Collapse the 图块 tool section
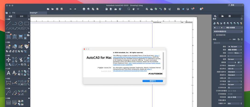This screenshot has height=107, width=250. click(6, 42)
